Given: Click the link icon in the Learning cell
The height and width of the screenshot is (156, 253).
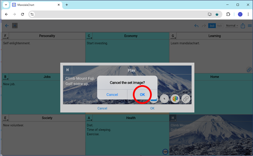Looking at the screenshot, I should click(x=249, y=70).
